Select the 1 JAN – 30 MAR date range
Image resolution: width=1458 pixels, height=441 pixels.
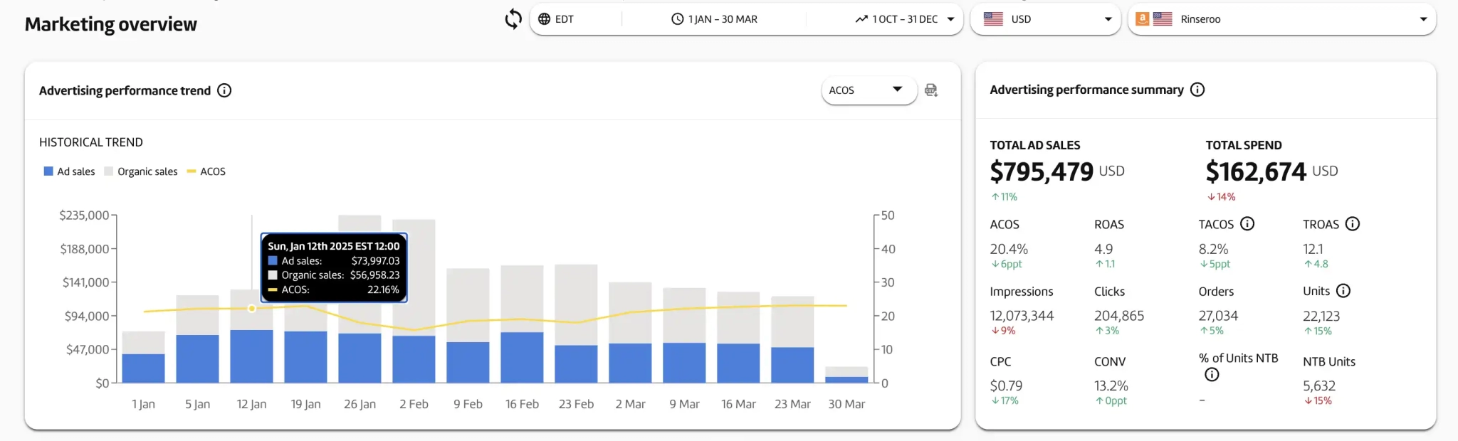pyautogui.click(x=715, y=19)
